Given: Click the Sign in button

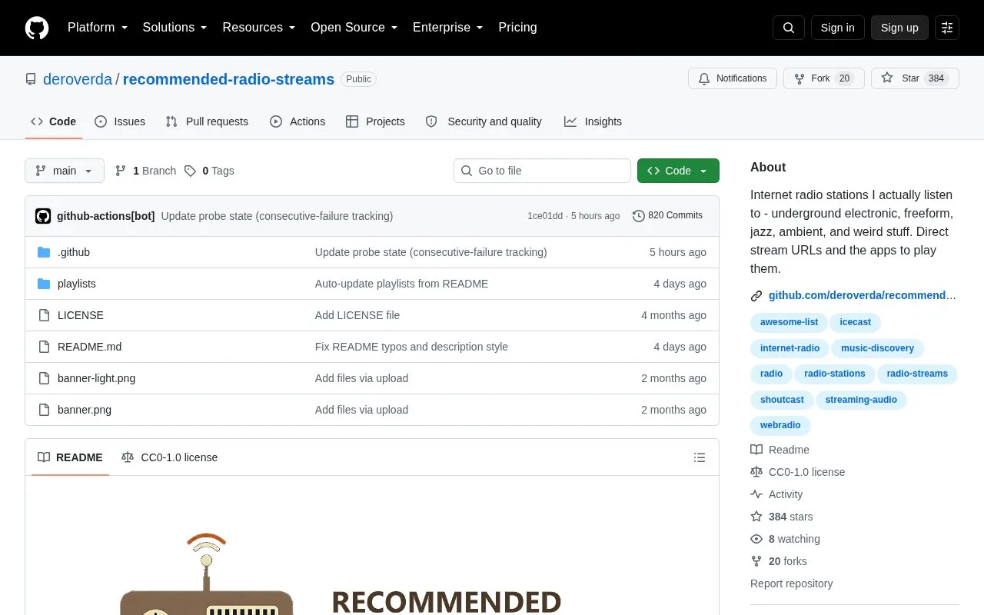Looking at the screenshot, I should (x=837, y=28).
